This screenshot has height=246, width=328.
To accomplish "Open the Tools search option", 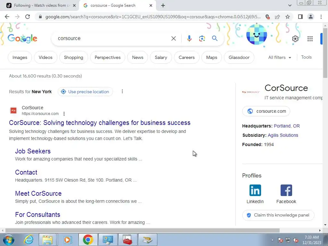I will point(306,57).
